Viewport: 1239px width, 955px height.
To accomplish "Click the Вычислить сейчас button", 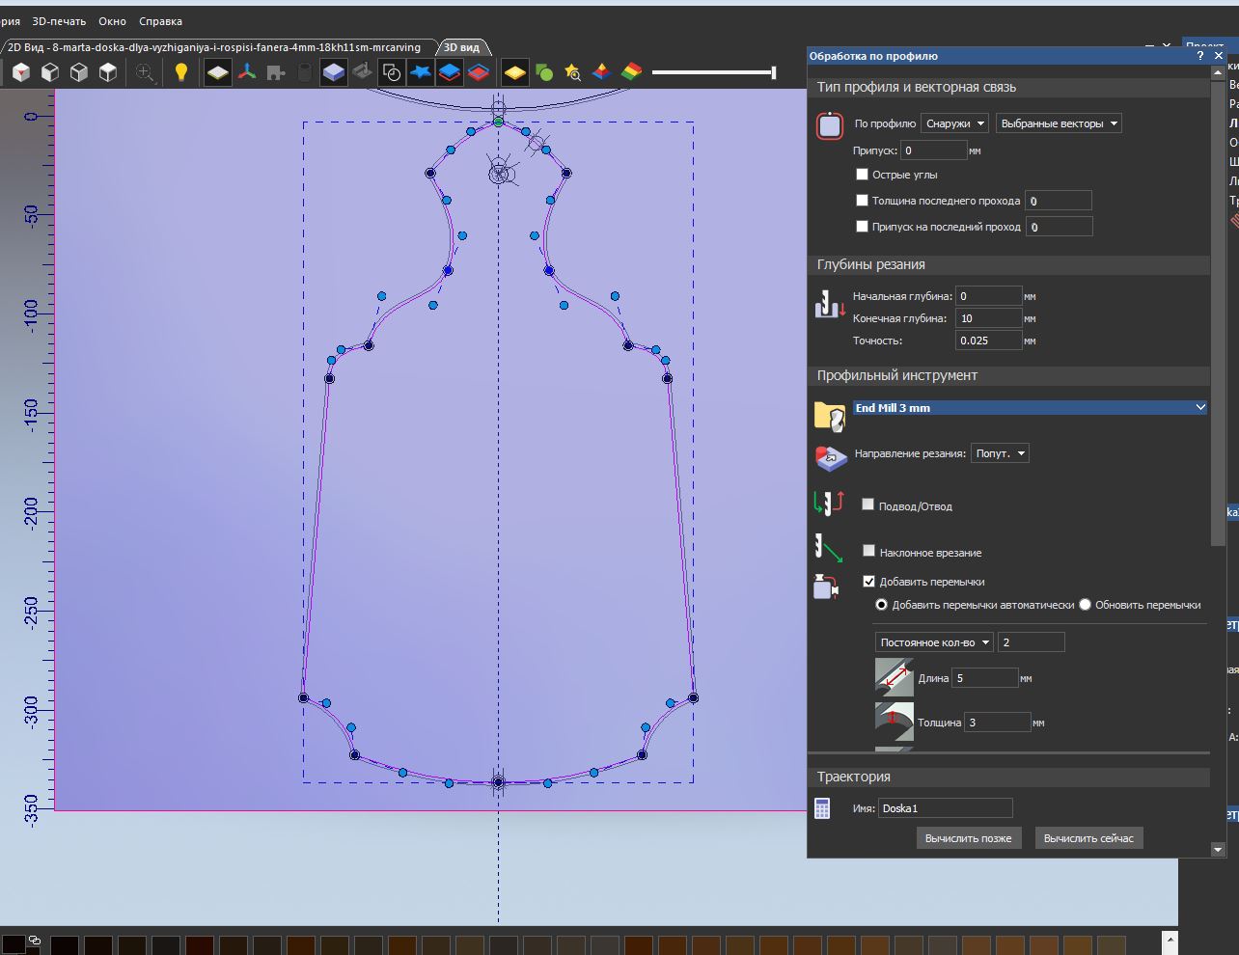I will 1088,838.
